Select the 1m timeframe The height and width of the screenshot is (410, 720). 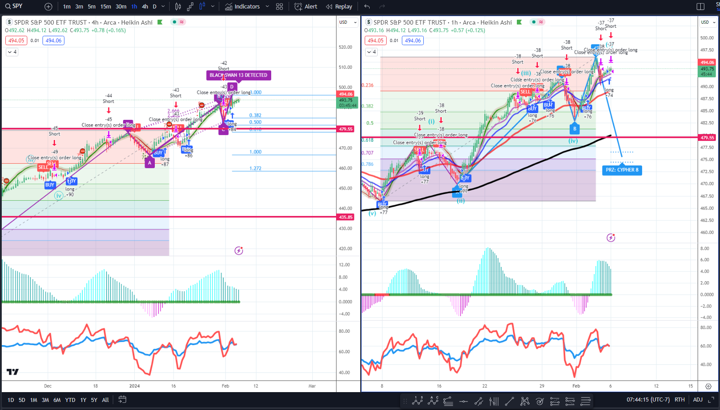67,7
